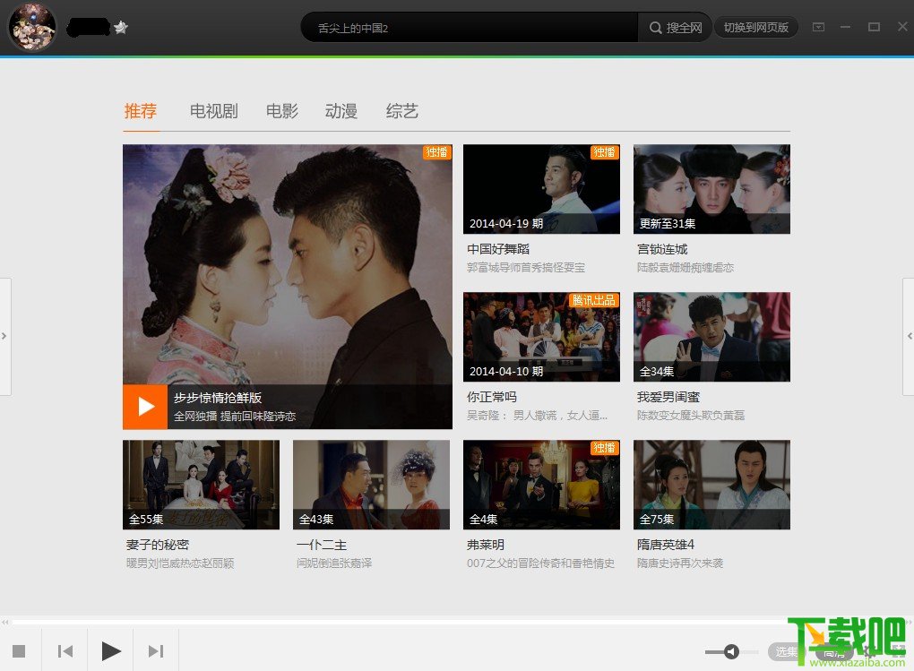The height and width of the screenshot is (671, 914).
Task: Open the 中国好舞蹈 thumbnail dated 2014-04-19
Action: (x=541, y=189)
